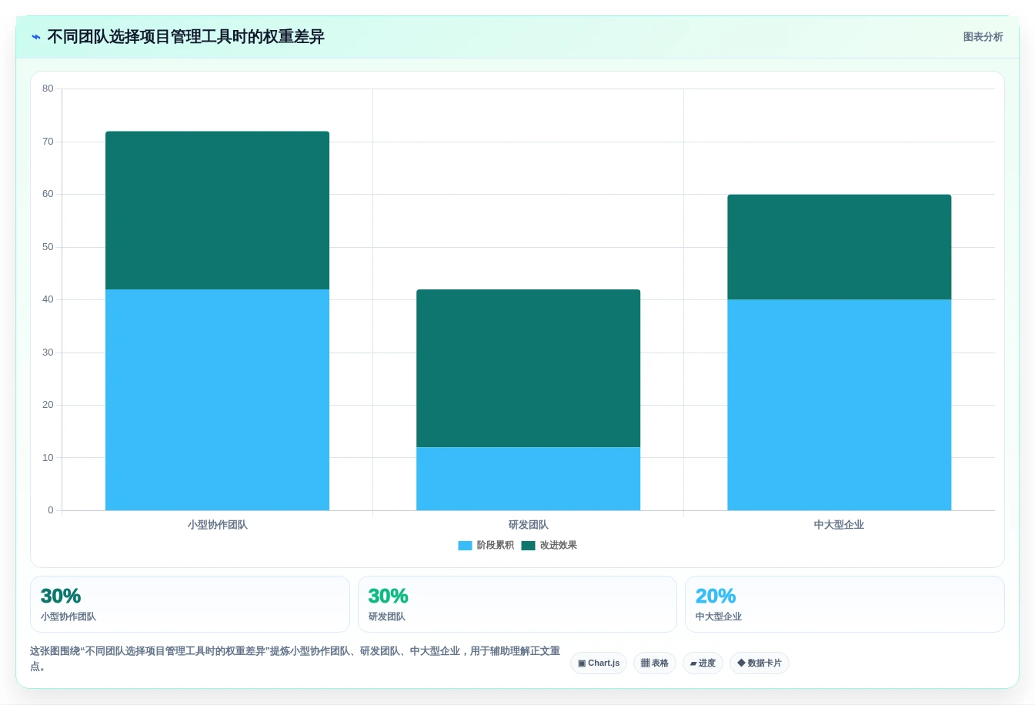
Task: Click the description paragraph below the stat cards
Action: click(x=295, y=659)
